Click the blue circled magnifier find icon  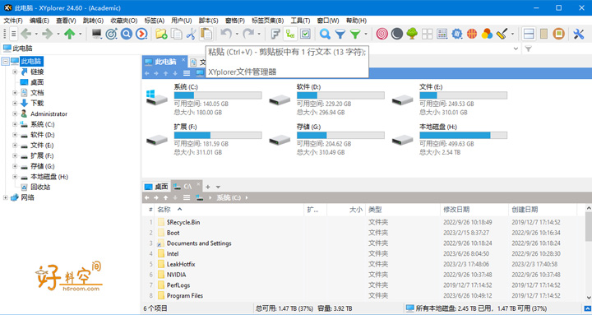pyautogui.click(x=127, y=34)
